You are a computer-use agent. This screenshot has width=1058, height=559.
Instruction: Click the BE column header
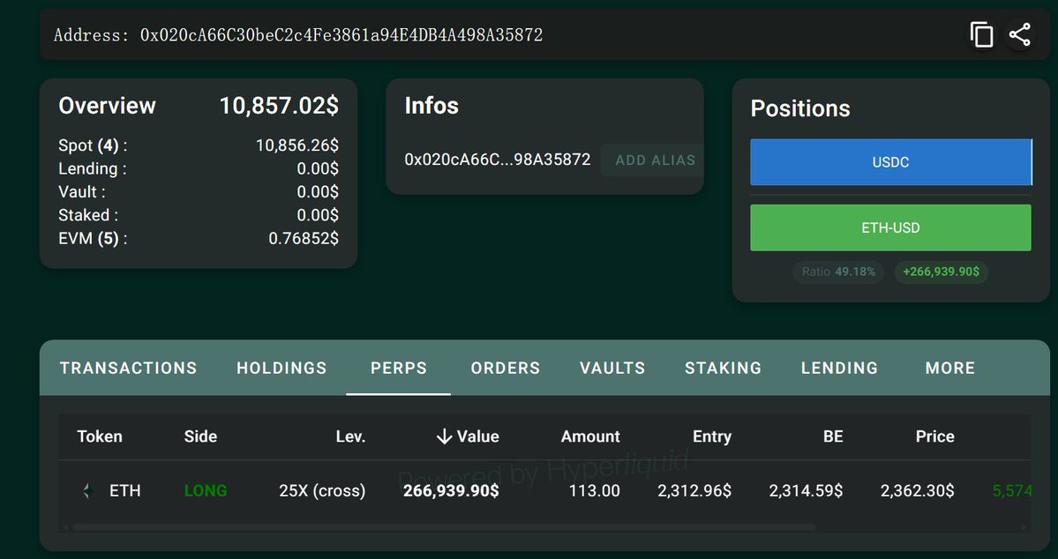(x=833, y=436)
